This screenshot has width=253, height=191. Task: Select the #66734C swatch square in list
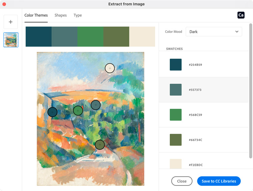pyautogui.click(x=176, y=140)
